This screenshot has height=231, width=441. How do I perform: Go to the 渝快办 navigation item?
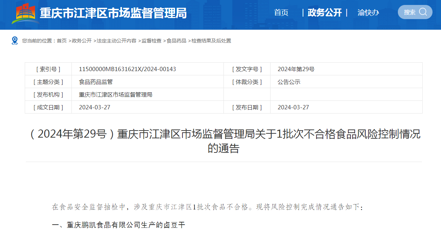pos(368,13)
